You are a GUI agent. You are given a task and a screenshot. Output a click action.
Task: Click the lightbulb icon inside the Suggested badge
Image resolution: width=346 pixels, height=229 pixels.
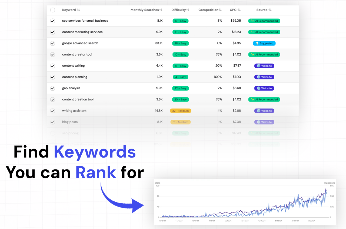pos(257,43)
